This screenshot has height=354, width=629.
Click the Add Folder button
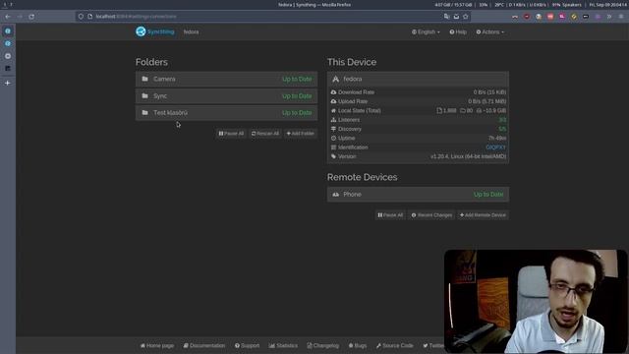point(301,134)
